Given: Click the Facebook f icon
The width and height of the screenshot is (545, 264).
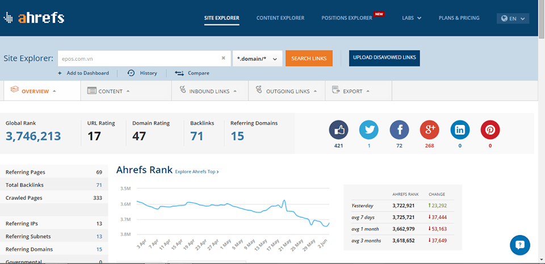Looking at the screenshot, I should pyautogui.click(x=399, y=130).
